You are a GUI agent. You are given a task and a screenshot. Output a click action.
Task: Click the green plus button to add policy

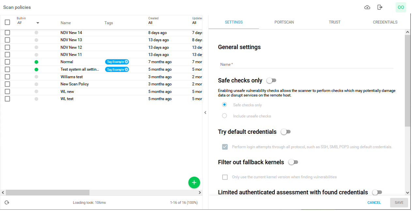[x=194, y=183]
